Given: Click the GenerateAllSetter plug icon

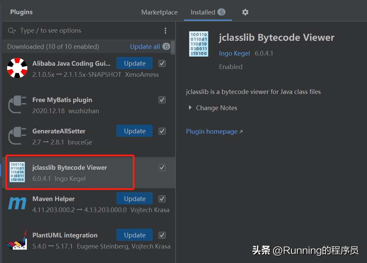Looking at the screenshot, I should (x=17, y=136).
